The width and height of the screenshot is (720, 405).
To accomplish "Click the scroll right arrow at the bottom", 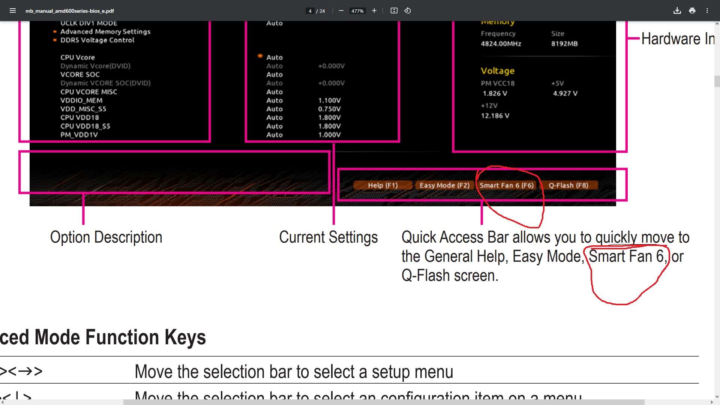I will coord(711,402).
